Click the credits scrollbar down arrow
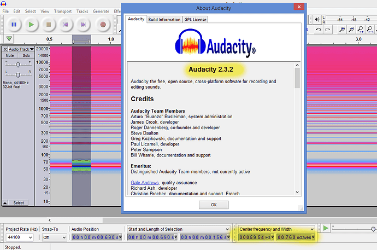 point(297,192)
